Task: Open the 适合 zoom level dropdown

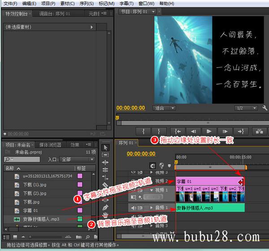Action: [164, 108]
